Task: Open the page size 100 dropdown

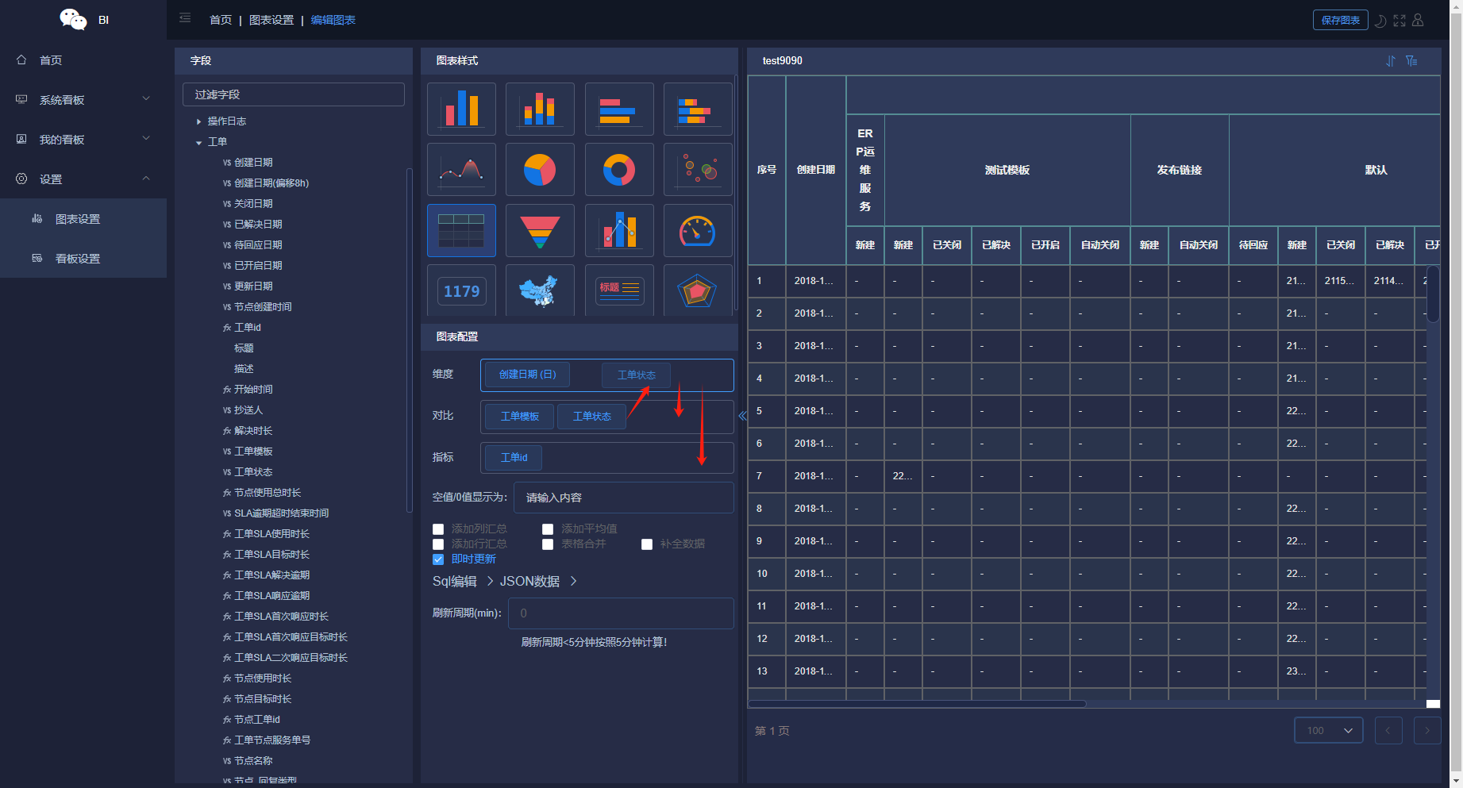Action: click(1329, 730)
